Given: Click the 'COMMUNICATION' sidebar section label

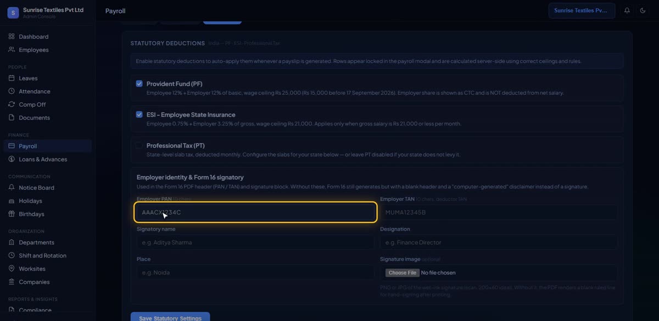Looking at the screenshot, I should click(29, 177).
